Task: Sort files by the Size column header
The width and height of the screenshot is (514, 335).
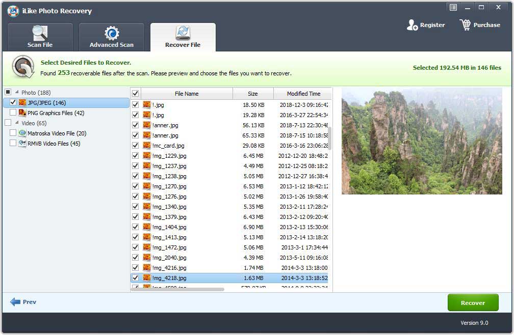Action: (x=253, y=94)
